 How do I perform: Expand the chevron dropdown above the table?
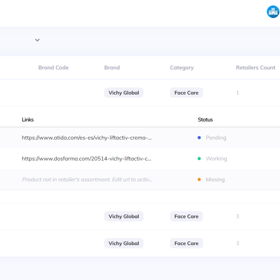[x=37, y=40]
